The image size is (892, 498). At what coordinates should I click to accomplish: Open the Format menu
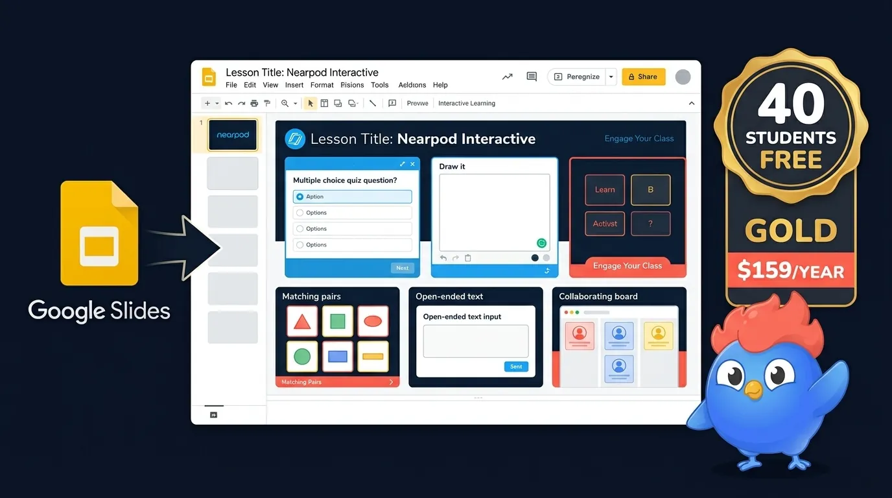click(322, 84)
